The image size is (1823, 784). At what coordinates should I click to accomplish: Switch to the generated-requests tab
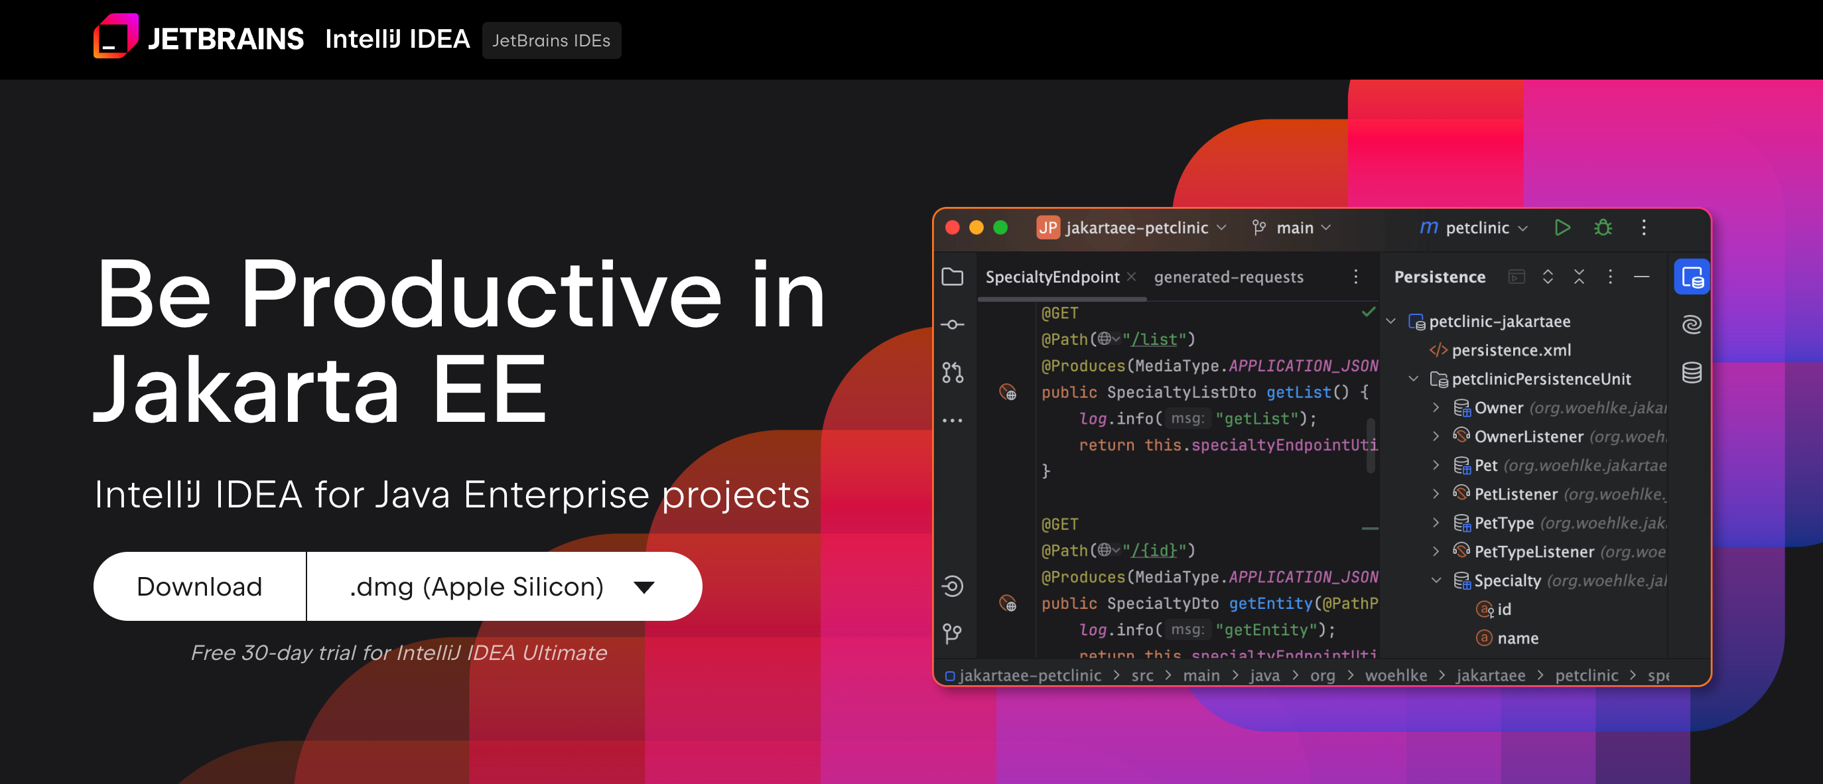[1229, 277]
